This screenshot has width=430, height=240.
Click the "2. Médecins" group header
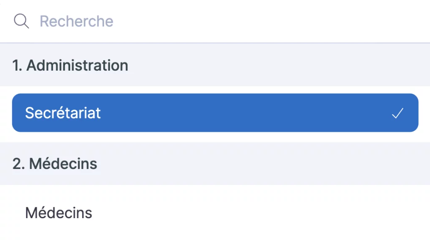pos(55,164)
